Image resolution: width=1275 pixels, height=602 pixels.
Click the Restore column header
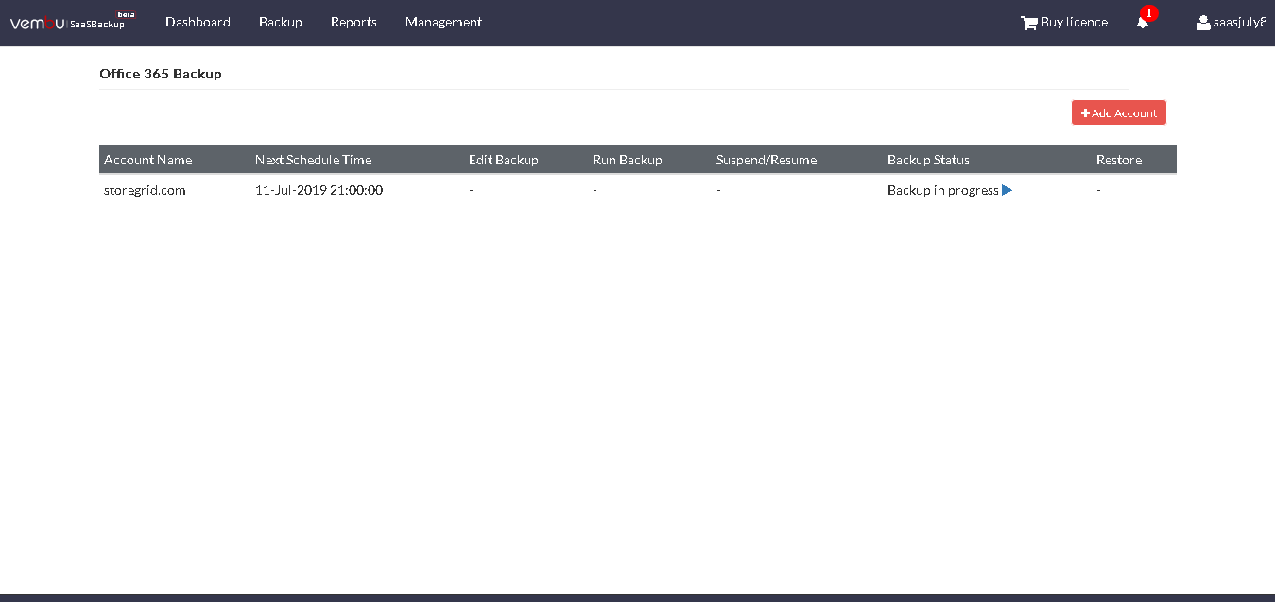click(x=1119, y=160)
